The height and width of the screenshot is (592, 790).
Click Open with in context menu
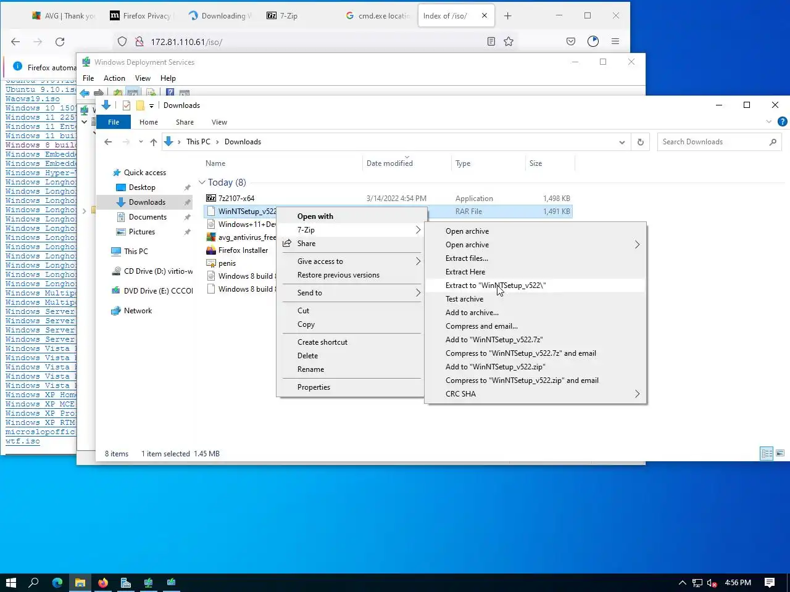[315, 216]
